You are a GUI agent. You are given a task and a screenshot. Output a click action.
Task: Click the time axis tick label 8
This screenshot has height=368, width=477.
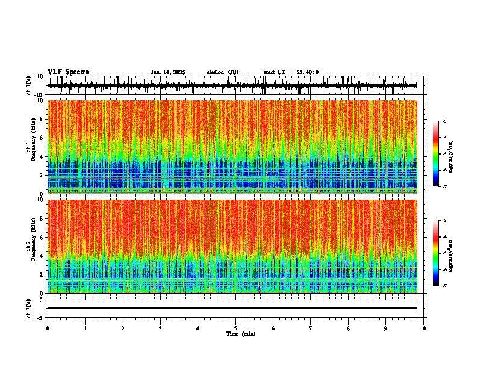348,328
